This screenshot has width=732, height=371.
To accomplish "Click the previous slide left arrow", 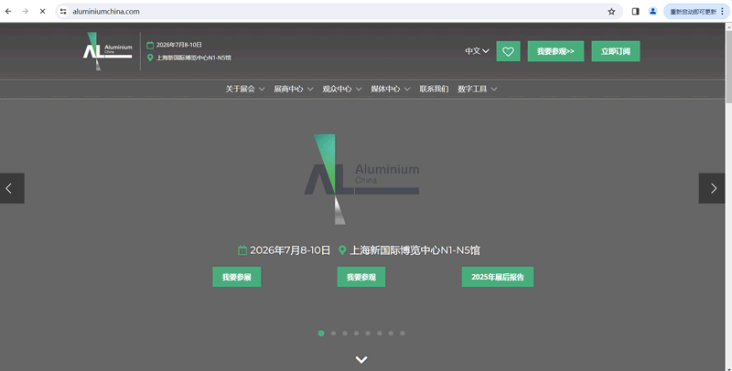I will tap(11, 188).
